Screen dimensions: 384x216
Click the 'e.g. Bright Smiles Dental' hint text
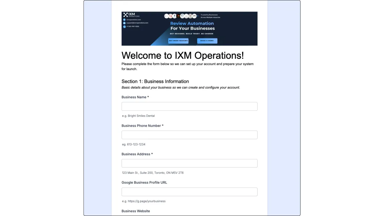(x=138, y=116)
